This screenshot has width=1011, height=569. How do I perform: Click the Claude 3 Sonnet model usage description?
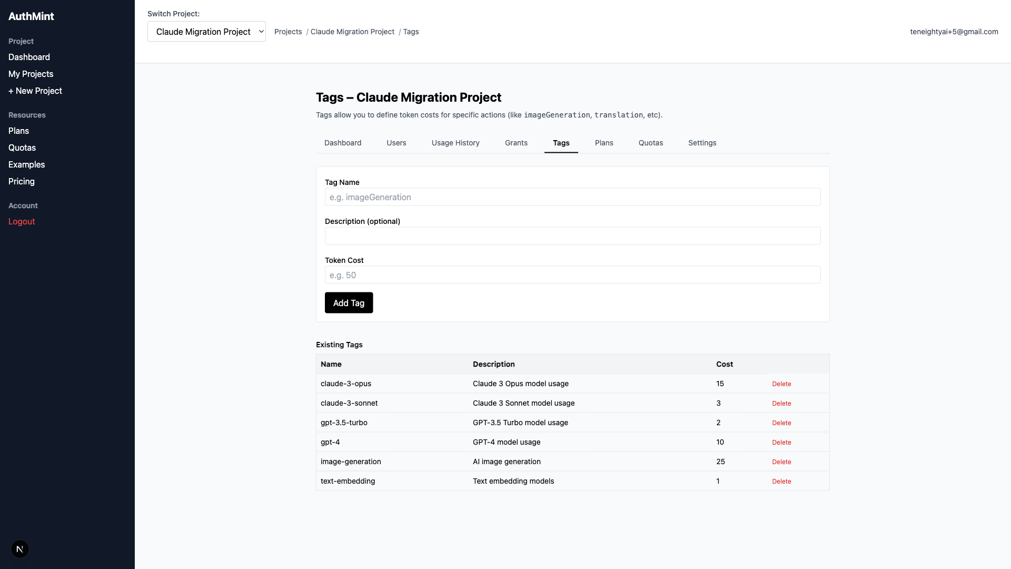pyautogui.click(x=524, y=403)
